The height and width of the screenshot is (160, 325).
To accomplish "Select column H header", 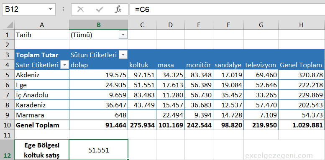I will (302, 25).
